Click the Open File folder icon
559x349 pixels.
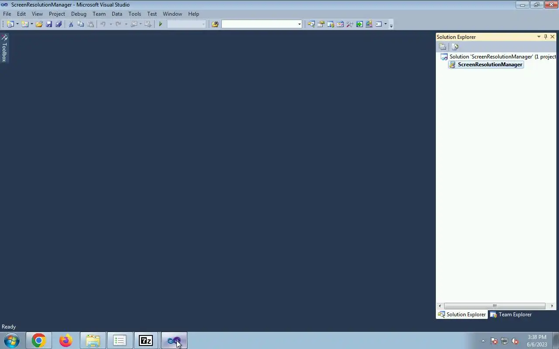pos(39,24)
